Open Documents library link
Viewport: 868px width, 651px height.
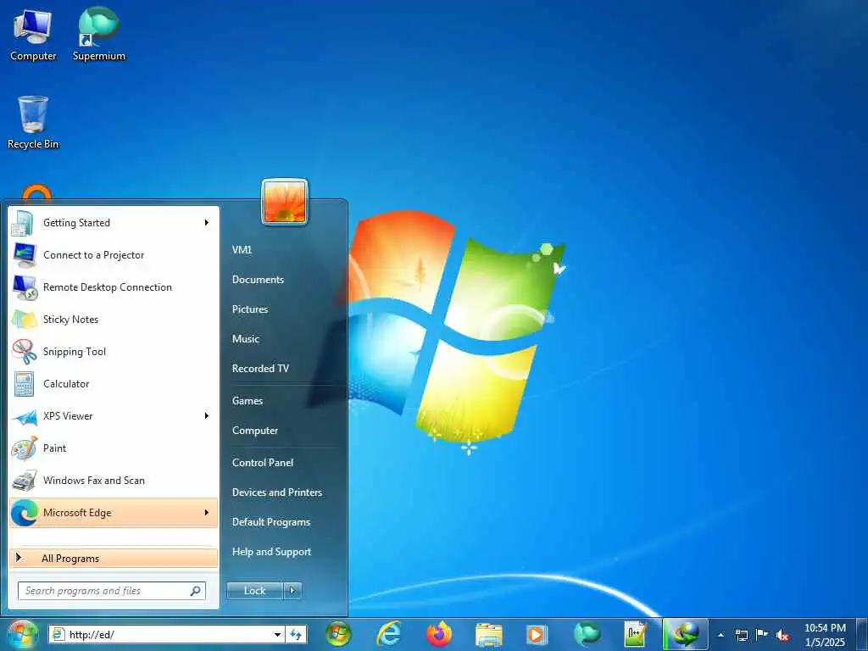click(258, 280)
